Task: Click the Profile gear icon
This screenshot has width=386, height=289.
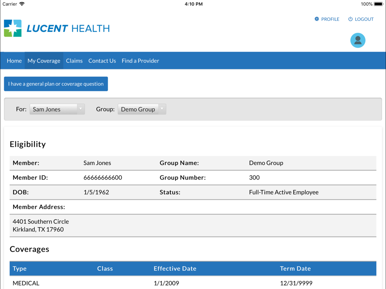Action: (317, 19)
